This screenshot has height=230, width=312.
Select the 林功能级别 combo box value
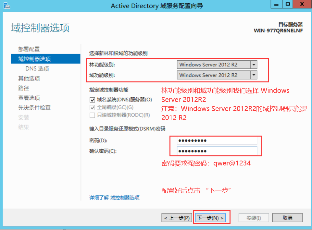[x=214, y=65]
